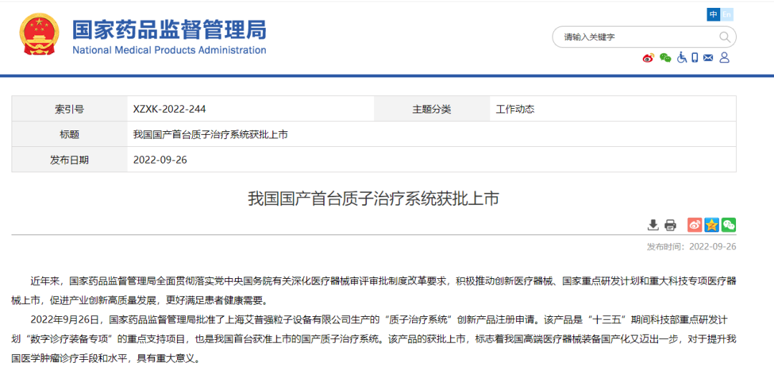
Task: Open the user account icon
Action: tap(724, 57)
